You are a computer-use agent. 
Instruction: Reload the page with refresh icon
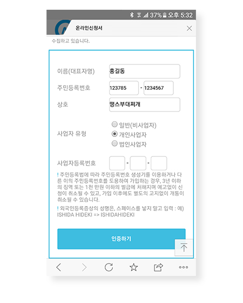point(109,267)
